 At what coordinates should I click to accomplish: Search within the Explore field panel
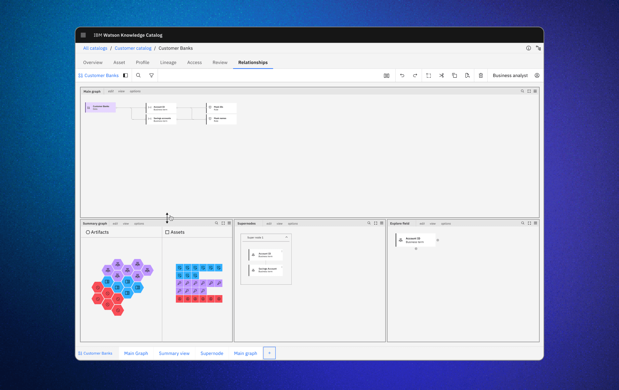(x=523, y=223)
